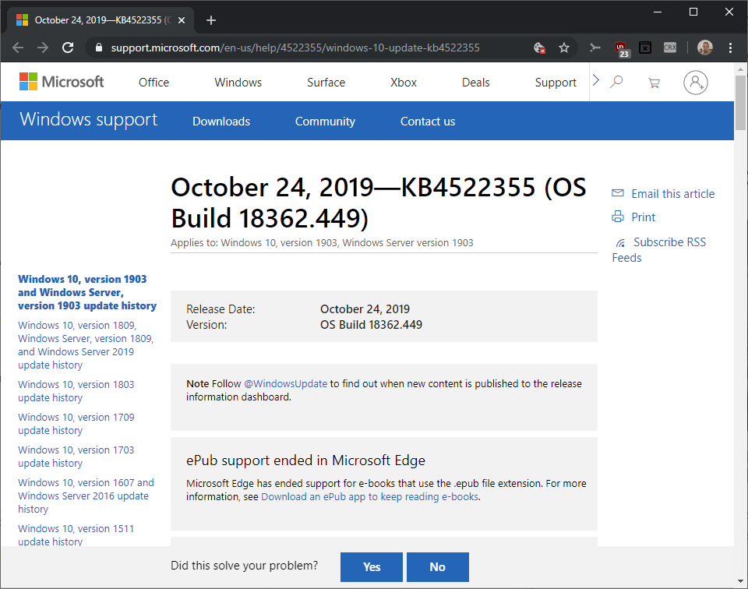
Task: Open version 1703 update history
Action: pos(76,457)
